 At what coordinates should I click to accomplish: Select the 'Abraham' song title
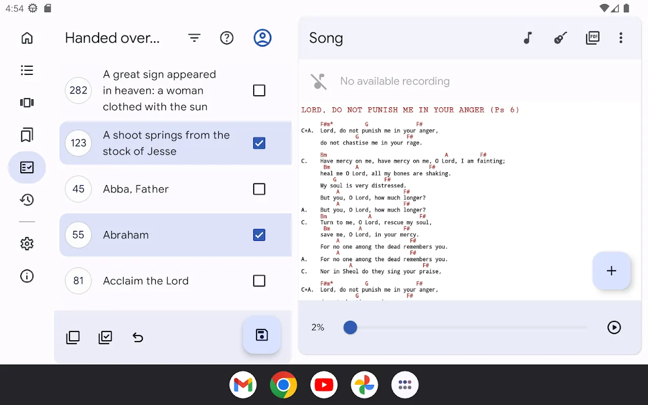coord(126,235)
